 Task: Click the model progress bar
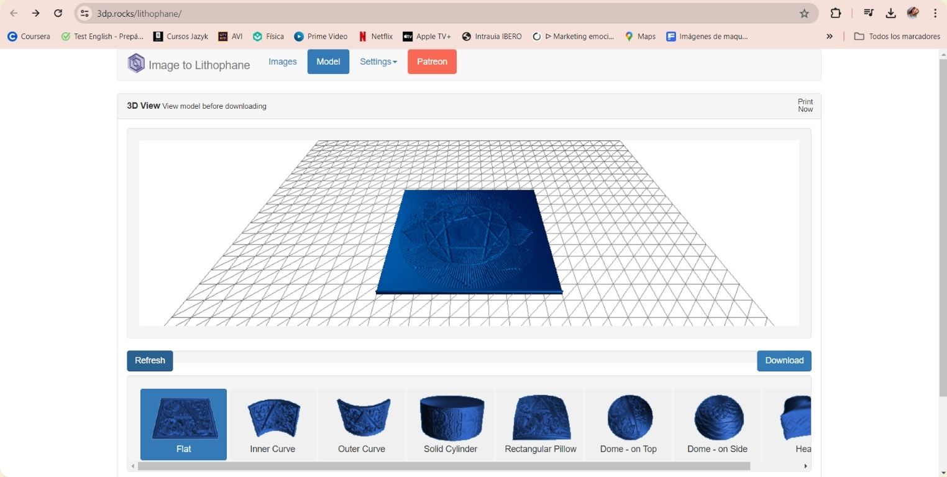click(x=465, y=357)
